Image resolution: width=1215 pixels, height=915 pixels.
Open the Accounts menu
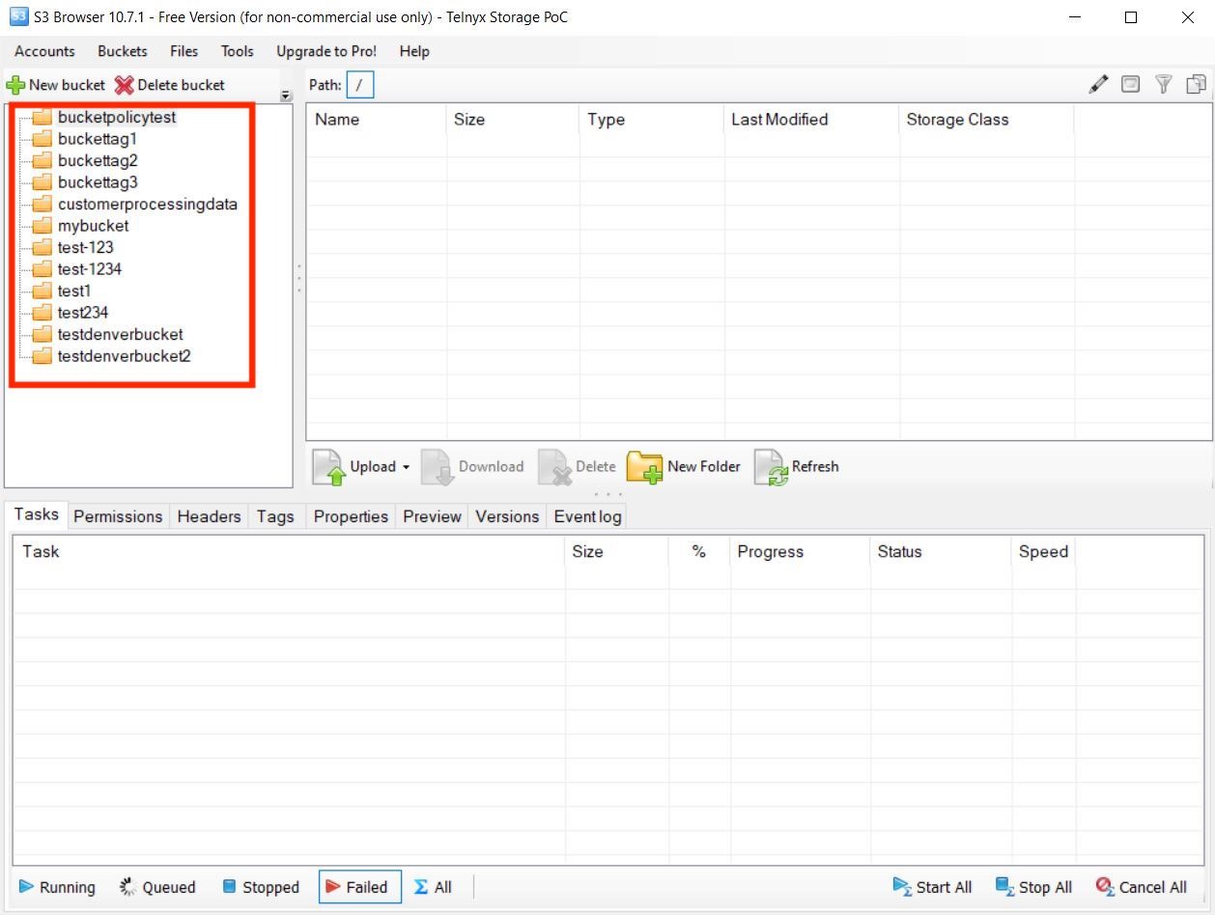pyautogui.click(x=44, y=51)
